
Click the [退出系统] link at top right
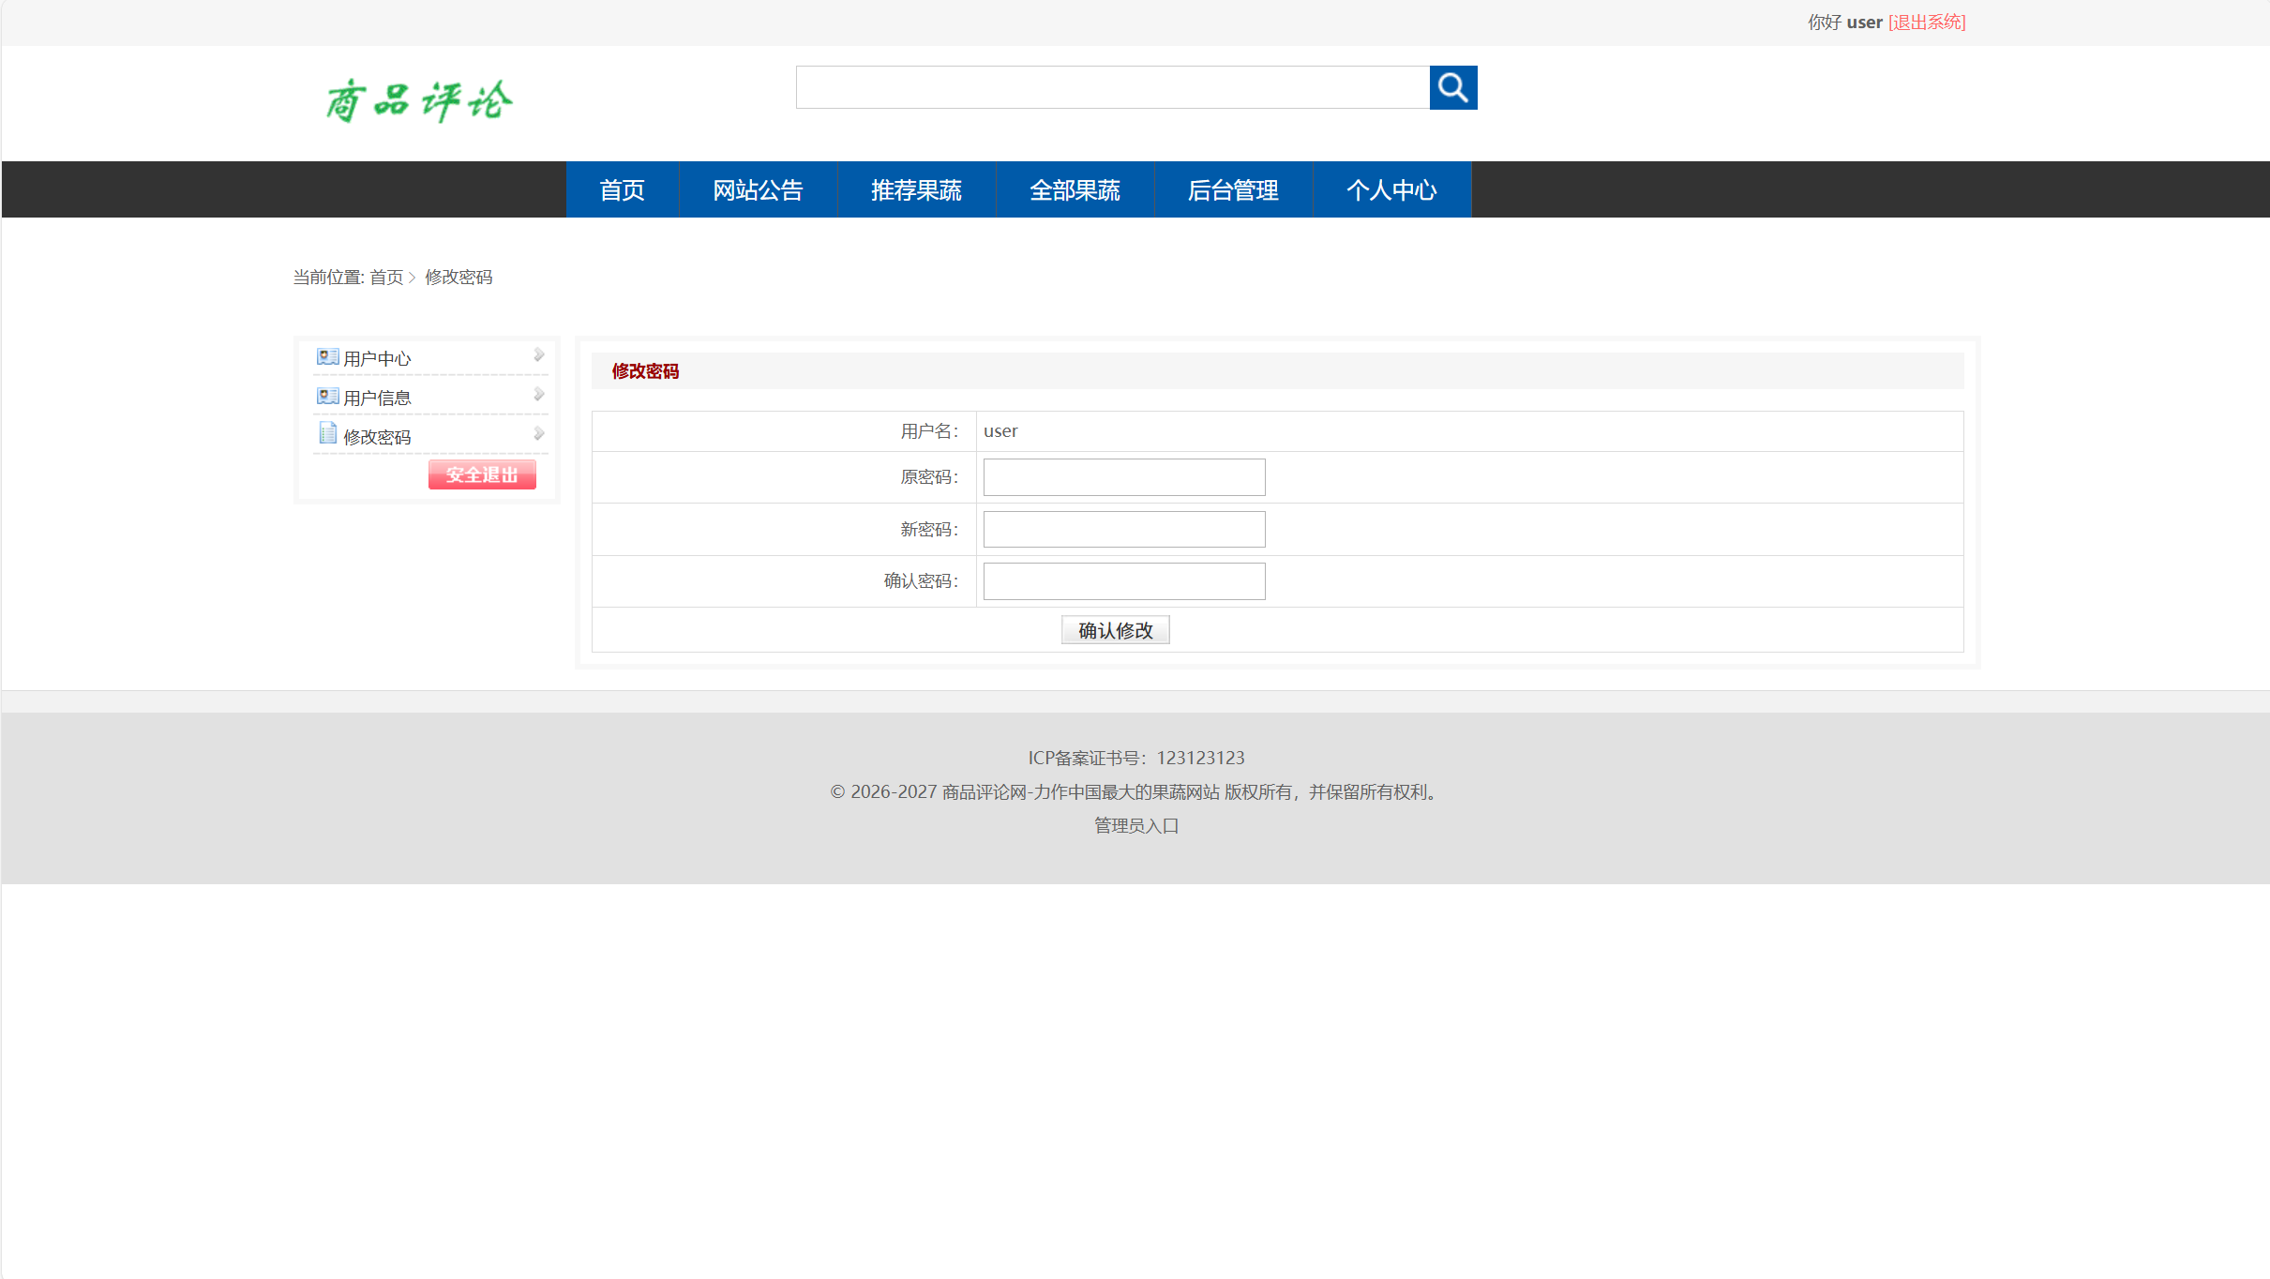click(x=1927, y=22)
